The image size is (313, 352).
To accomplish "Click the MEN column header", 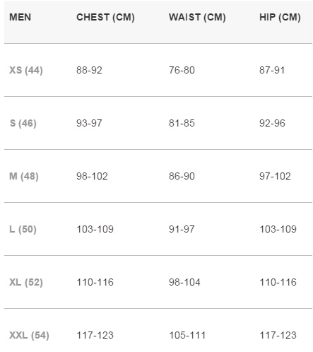I will click(20, 17).
